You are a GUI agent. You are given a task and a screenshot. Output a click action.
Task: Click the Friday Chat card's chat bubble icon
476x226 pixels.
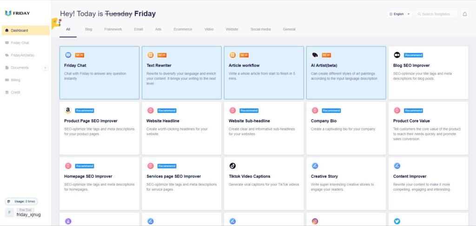[x=68, y=55]
